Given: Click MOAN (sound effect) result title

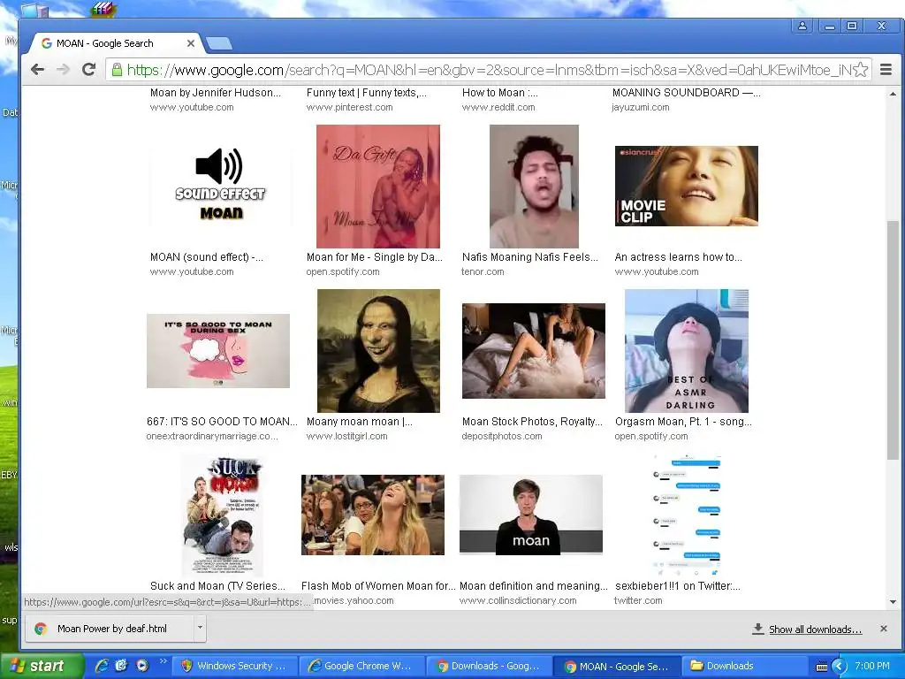Looking at the screenshot, I should 207,257.
